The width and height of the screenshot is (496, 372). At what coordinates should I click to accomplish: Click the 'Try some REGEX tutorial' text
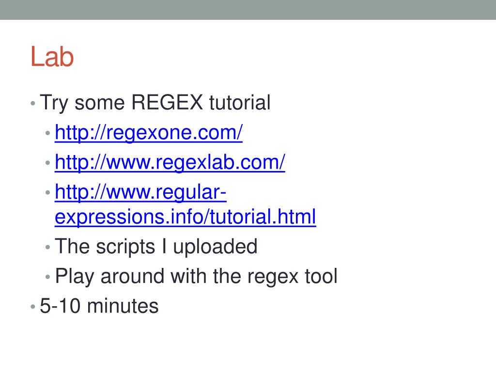point(155,103)
